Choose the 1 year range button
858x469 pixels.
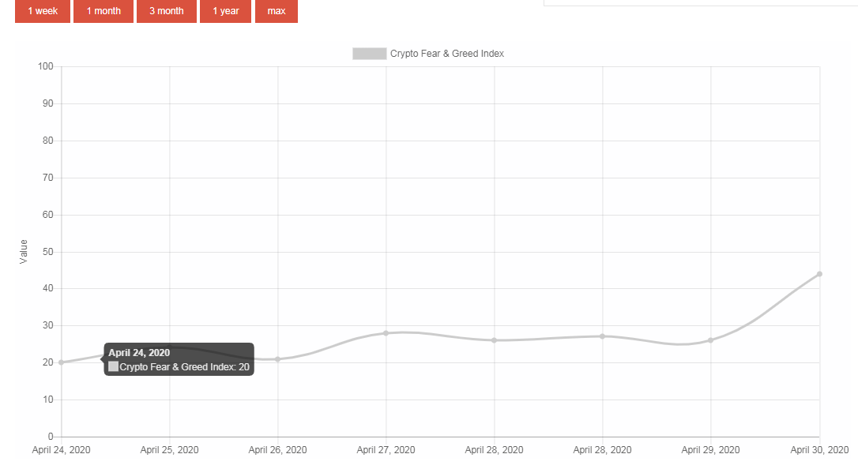225,11
